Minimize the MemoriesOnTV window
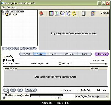The image size is (111, 105). (x=99, y=3)
